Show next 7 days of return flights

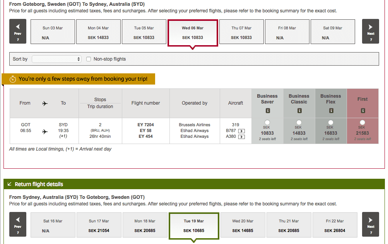pyautogui.click(x=370, y=224)
